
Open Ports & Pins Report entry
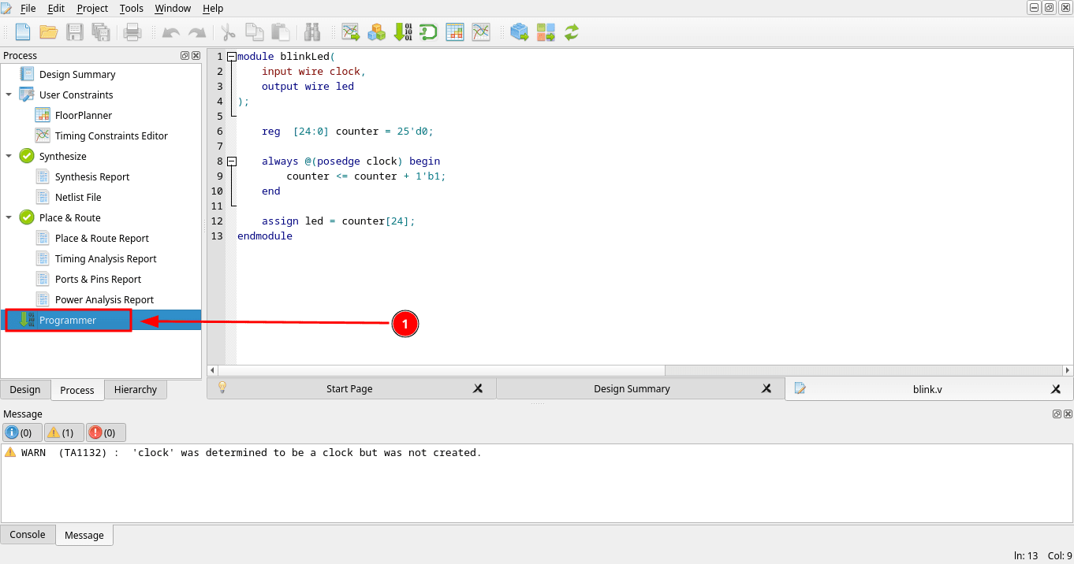click(98, 279)
